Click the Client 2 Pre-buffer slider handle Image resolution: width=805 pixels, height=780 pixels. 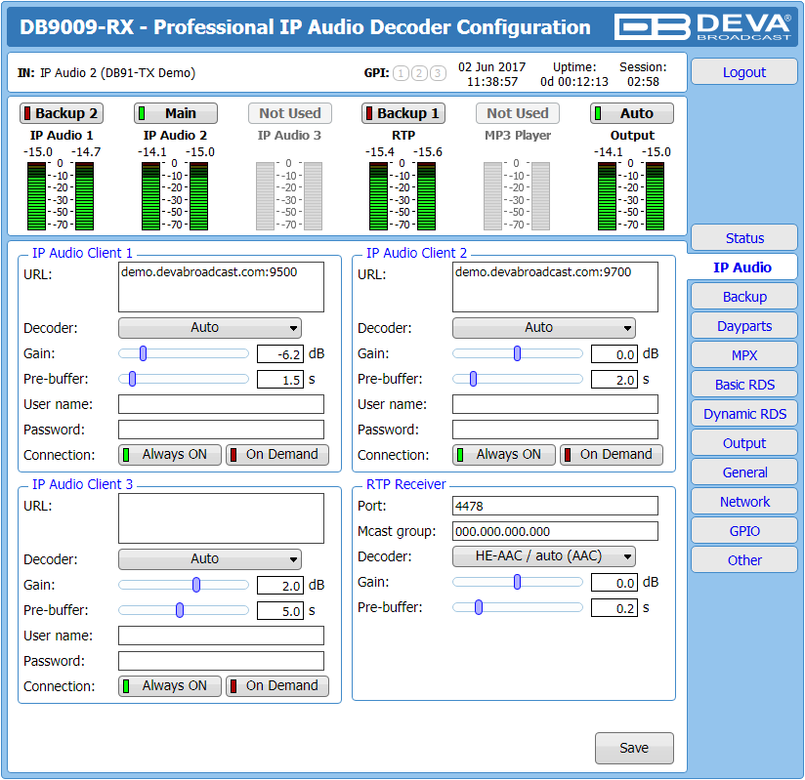click(x=474, y=379)
